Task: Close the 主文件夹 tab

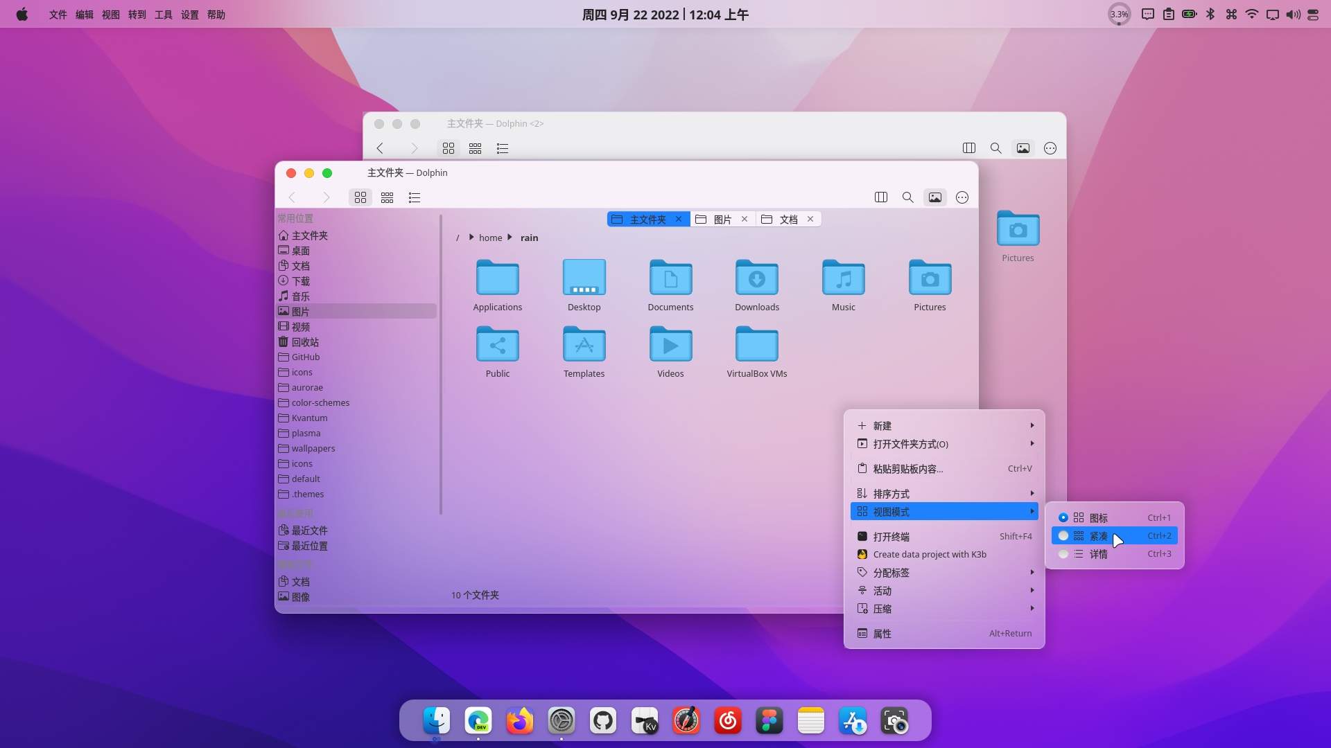Action: pyautogui.click(x=679, y=219)
